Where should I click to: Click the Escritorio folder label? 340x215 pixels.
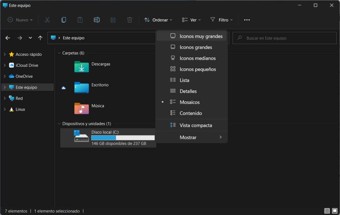pos(100,85)
